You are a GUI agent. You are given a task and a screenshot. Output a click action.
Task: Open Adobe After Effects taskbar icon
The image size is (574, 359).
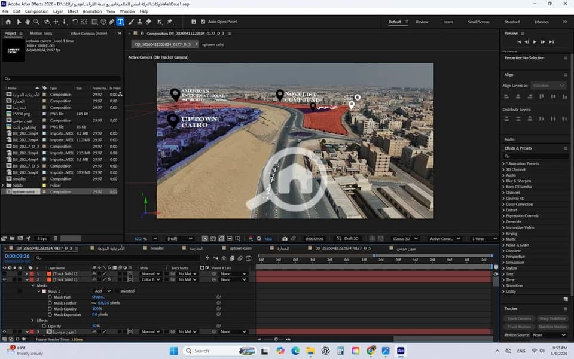(x=401, y=351)
